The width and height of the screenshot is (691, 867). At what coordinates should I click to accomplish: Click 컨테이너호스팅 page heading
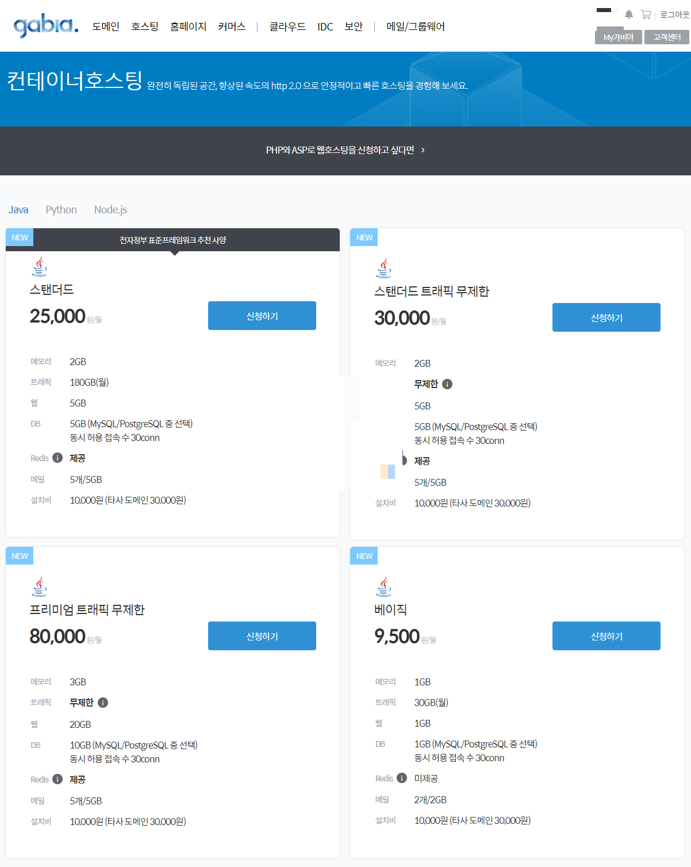point(75,80)
